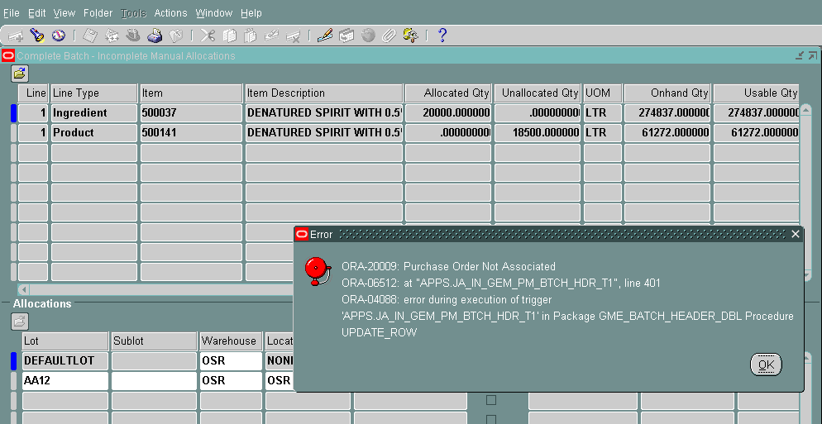Image resolution: width=822 pixels, height=424 pixels.
Task: Click OSR warehouse field in AA12 row
Action: point(231,381)
